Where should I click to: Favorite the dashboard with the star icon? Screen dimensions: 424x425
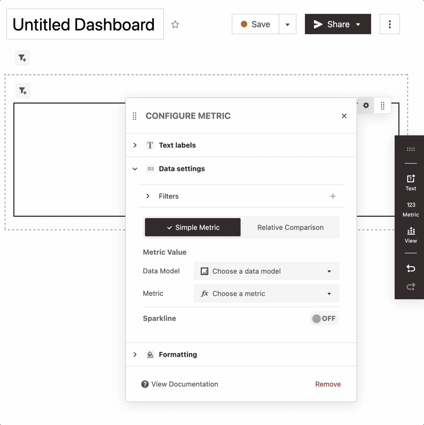(x=175, y=25)
